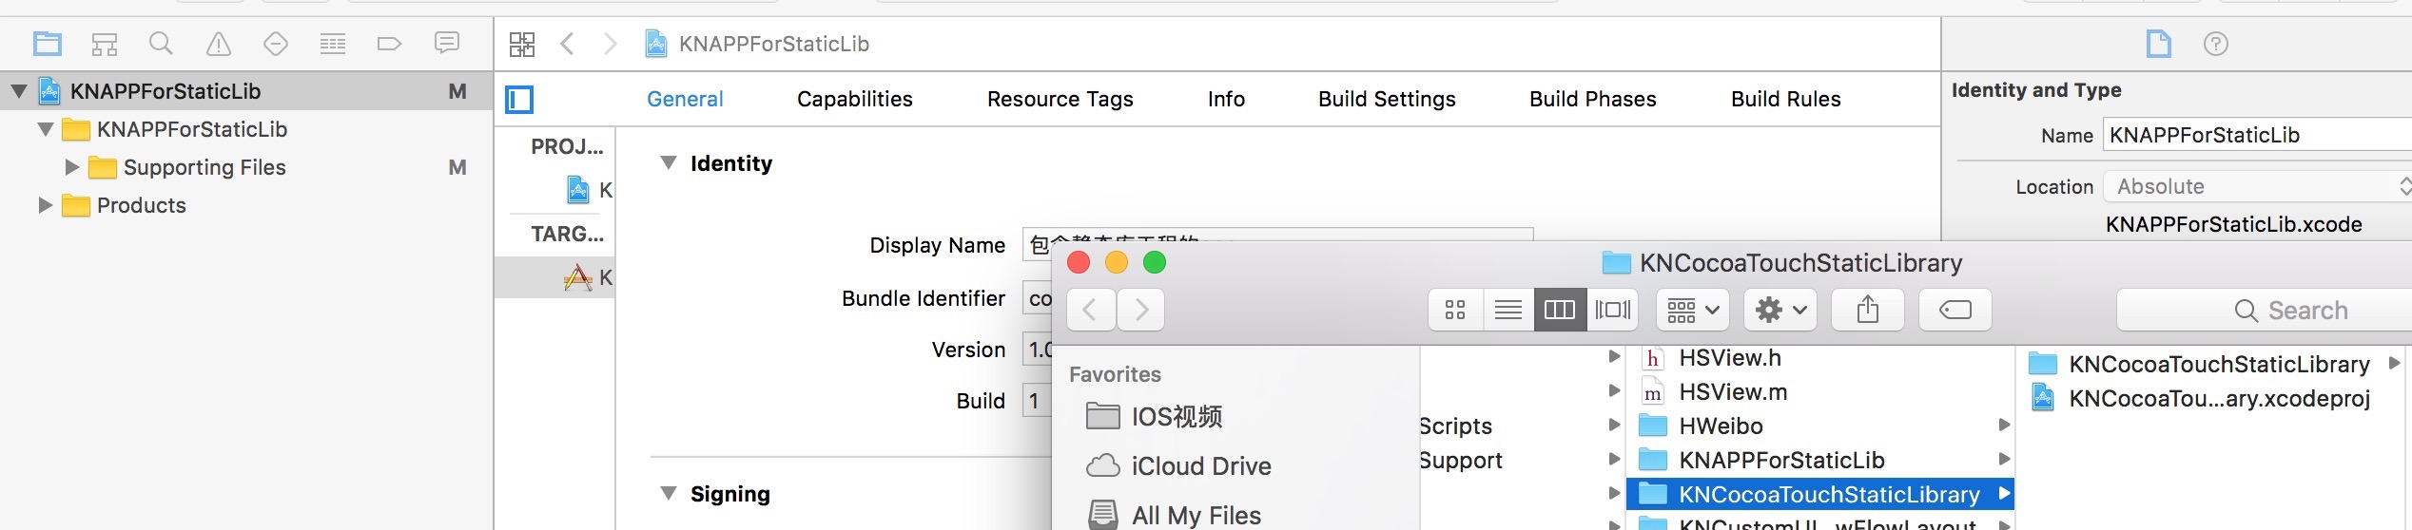Open the Location Absolute dropdown
The height and width of the screenshot is (530, 2412).
coord(2258,186)
